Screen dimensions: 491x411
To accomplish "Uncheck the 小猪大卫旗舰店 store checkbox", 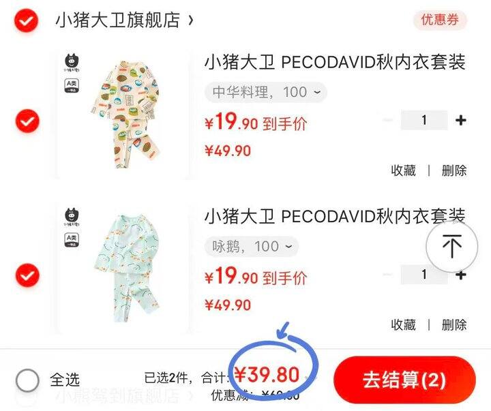I will 27,20.
